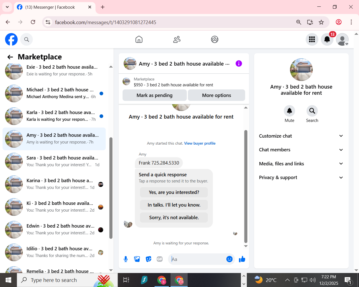Expand Customize chat section
The image size is (359, 287).
(301, 136)
